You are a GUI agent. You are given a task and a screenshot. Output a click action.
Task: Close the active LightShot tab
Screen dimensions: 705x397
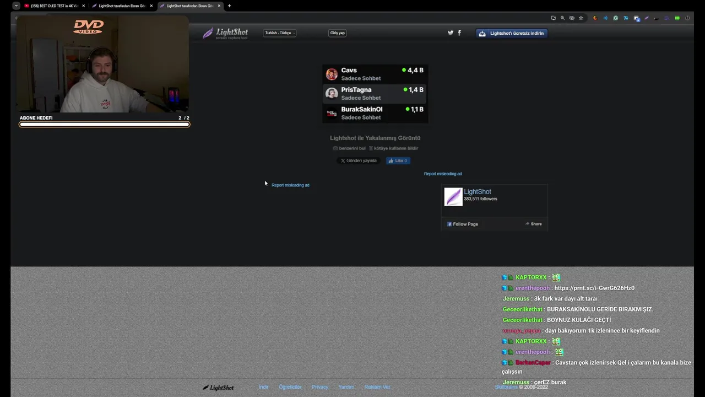click(x=219, y=6)
